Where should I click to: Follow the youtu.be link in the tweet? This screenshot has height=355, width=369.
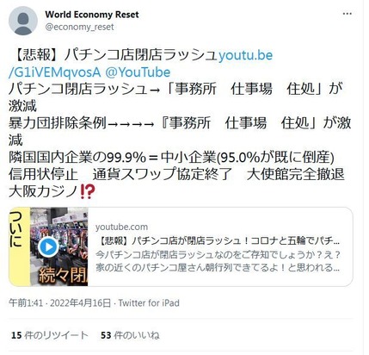point(245,55)
